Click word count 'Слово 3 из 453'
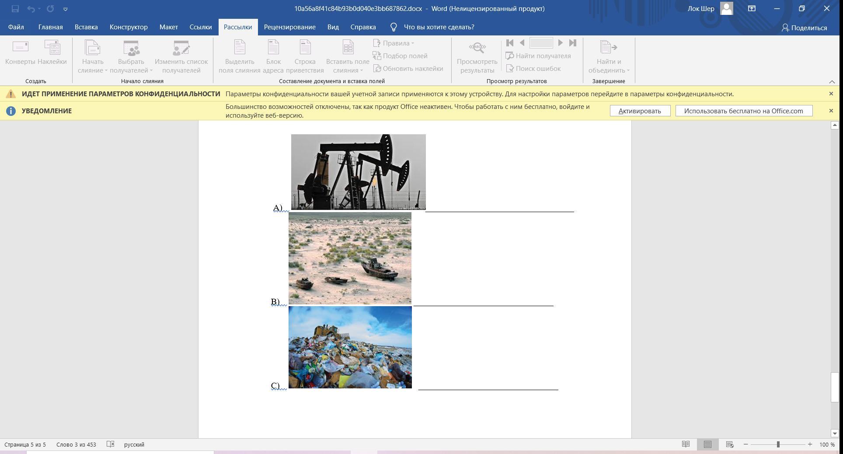 pyautogui.click(x=76, y=444)
